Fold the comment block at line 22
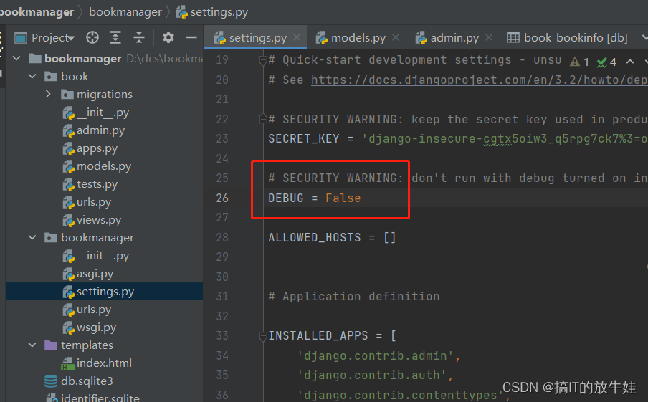This screenshot has height=402, width=648. point(263,120)
